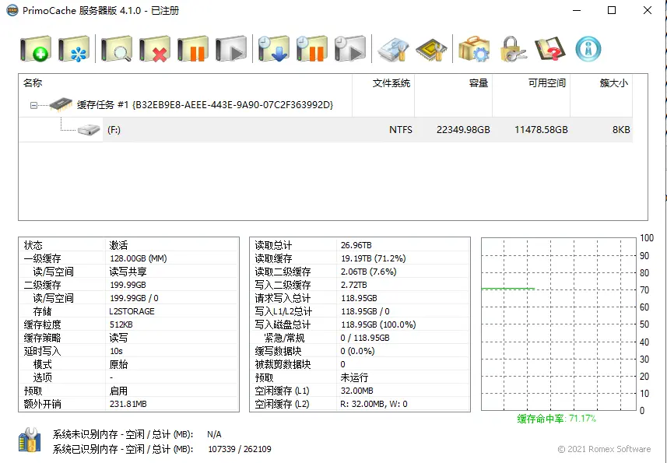This screenshot has width=667, height=463.
Task: Click the NTFS file system cell
Action: click(x=401, y=130)
